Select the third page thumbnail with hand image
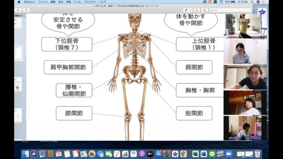The width and height of the screenshot is (283, 159). coord(18,84)
